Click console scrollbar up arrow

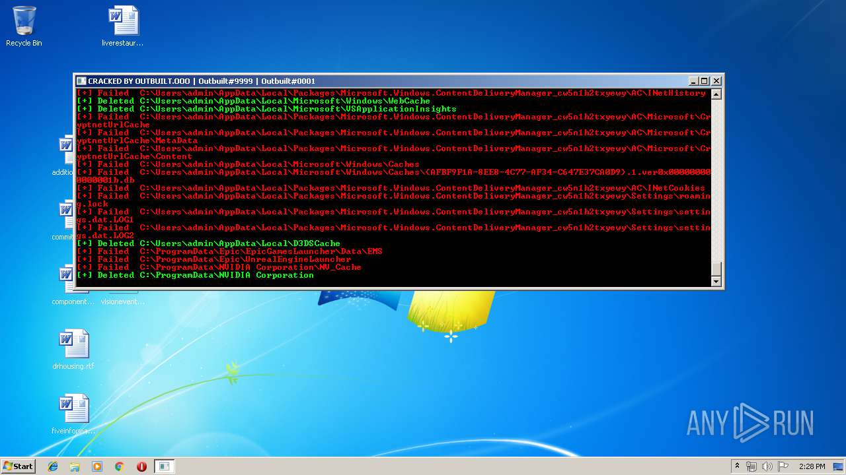click(x=716, y=94)
